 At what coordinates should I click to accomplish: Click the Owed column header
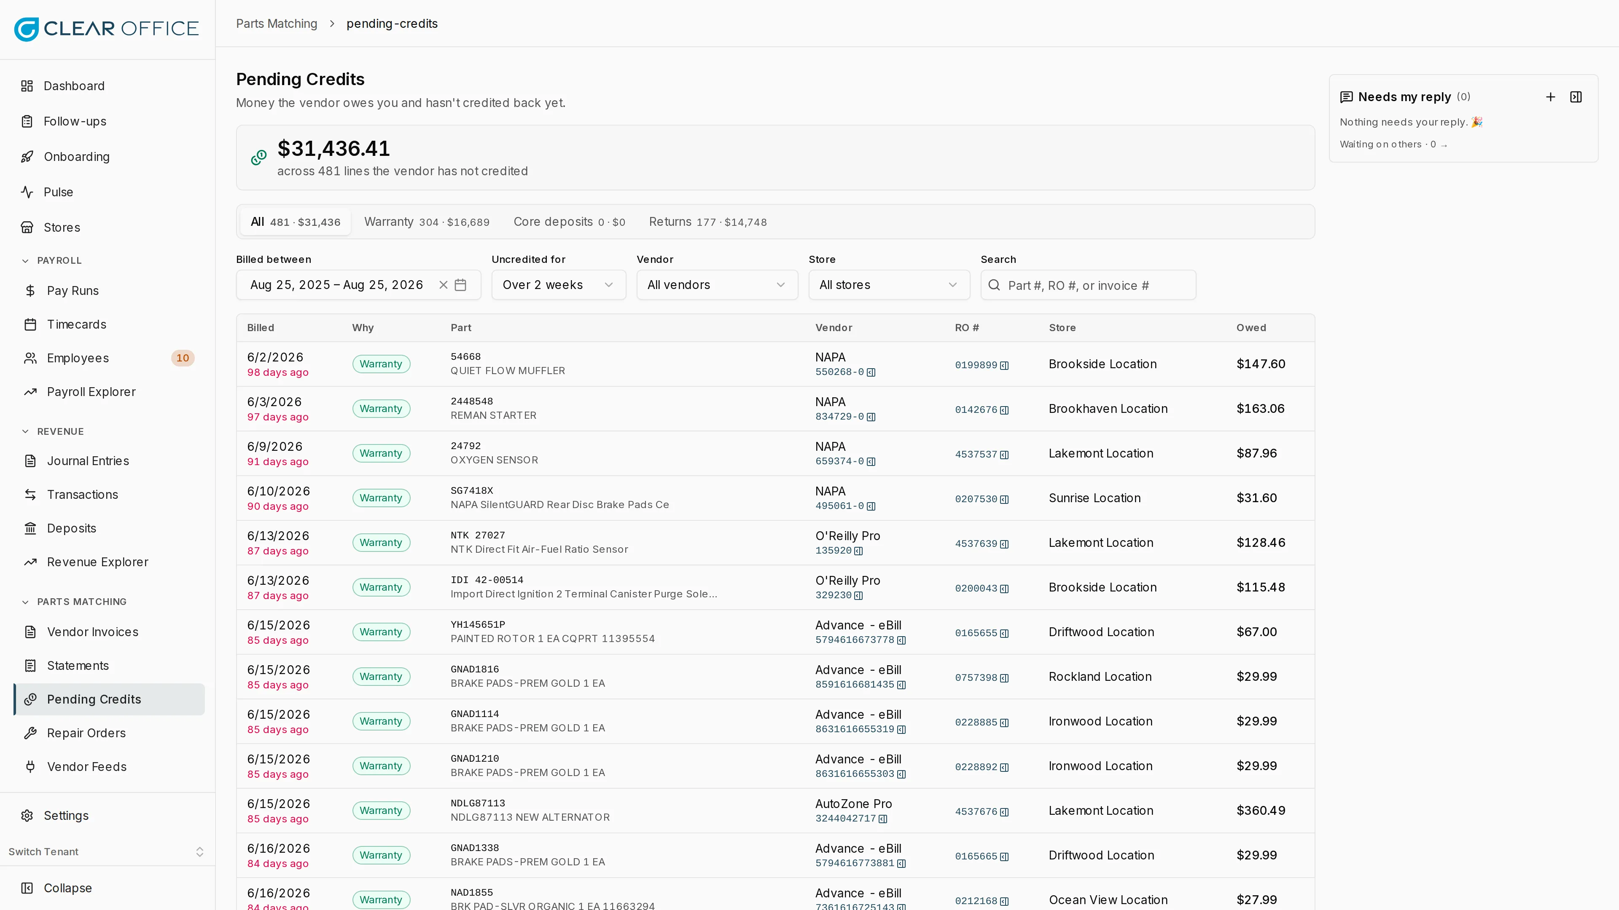pyautogui.click(x=1251, y=328)
